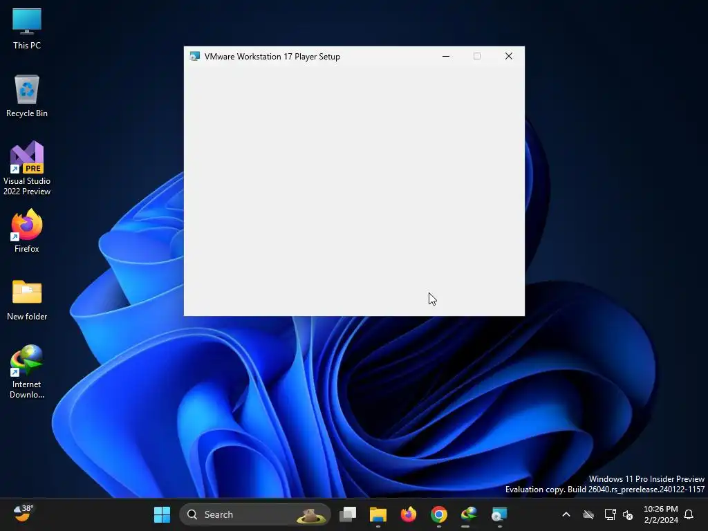The image size is (708, 531).
Task: Open the Windows Start menu
Action: pyautogui.click(x=162, y=514)
